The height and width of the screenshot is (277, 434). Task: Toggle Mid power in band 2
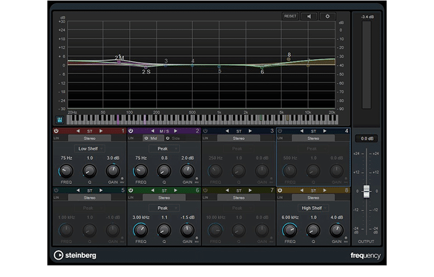tap(146, 138)
